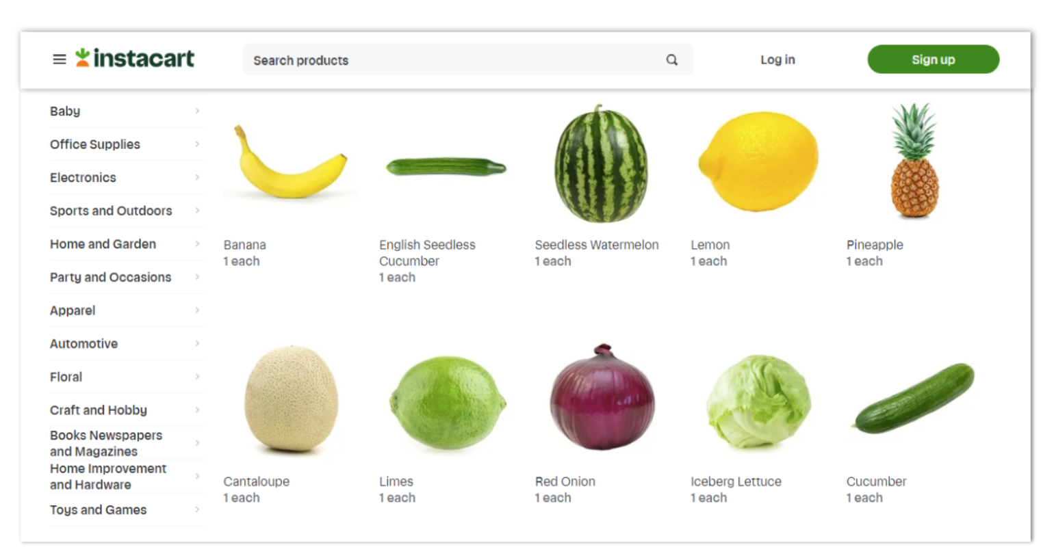The width and height of the screenshot is (1054, 547).
Task: Expand the Baby category chevron
Action: click(197, 111)
